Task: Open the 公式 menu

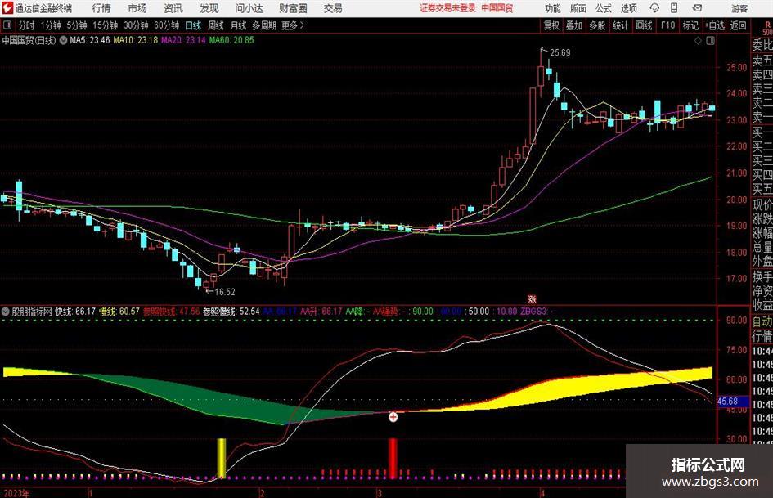Action: click(604, 8)
